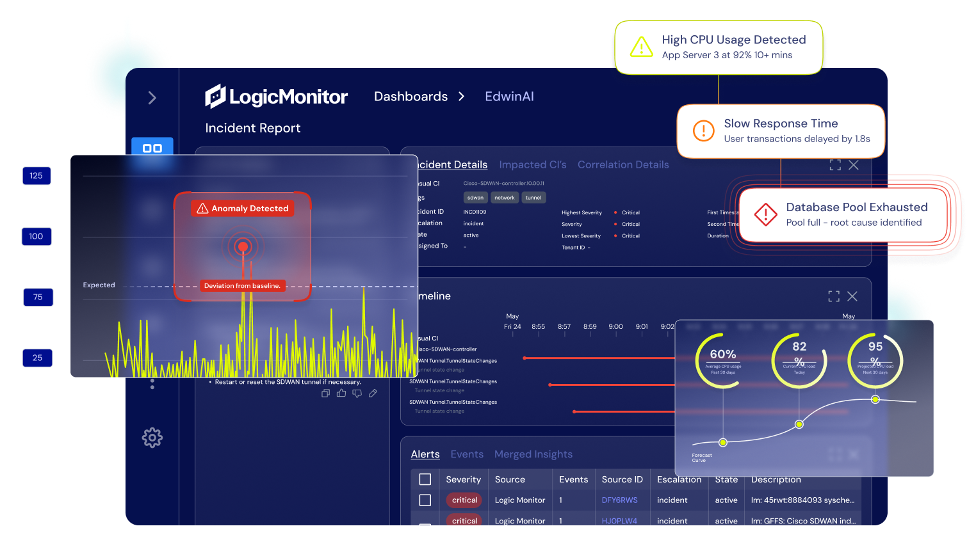This screenshot has width=976, height=549.
Task: Open the Slow Response Time notification
Action: (x=781, y=131)
